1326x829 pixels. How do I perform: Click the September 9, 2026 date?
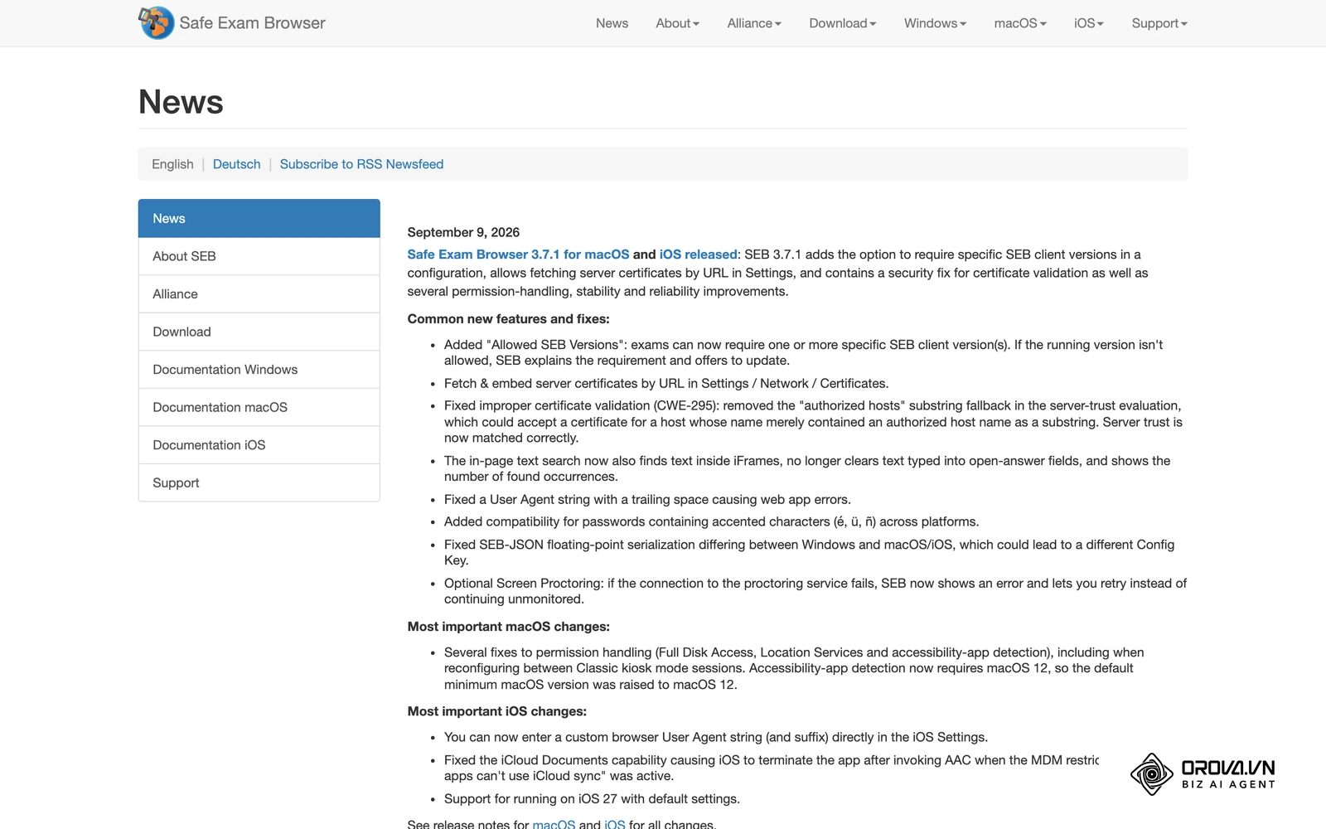click(x=463, y=232)
